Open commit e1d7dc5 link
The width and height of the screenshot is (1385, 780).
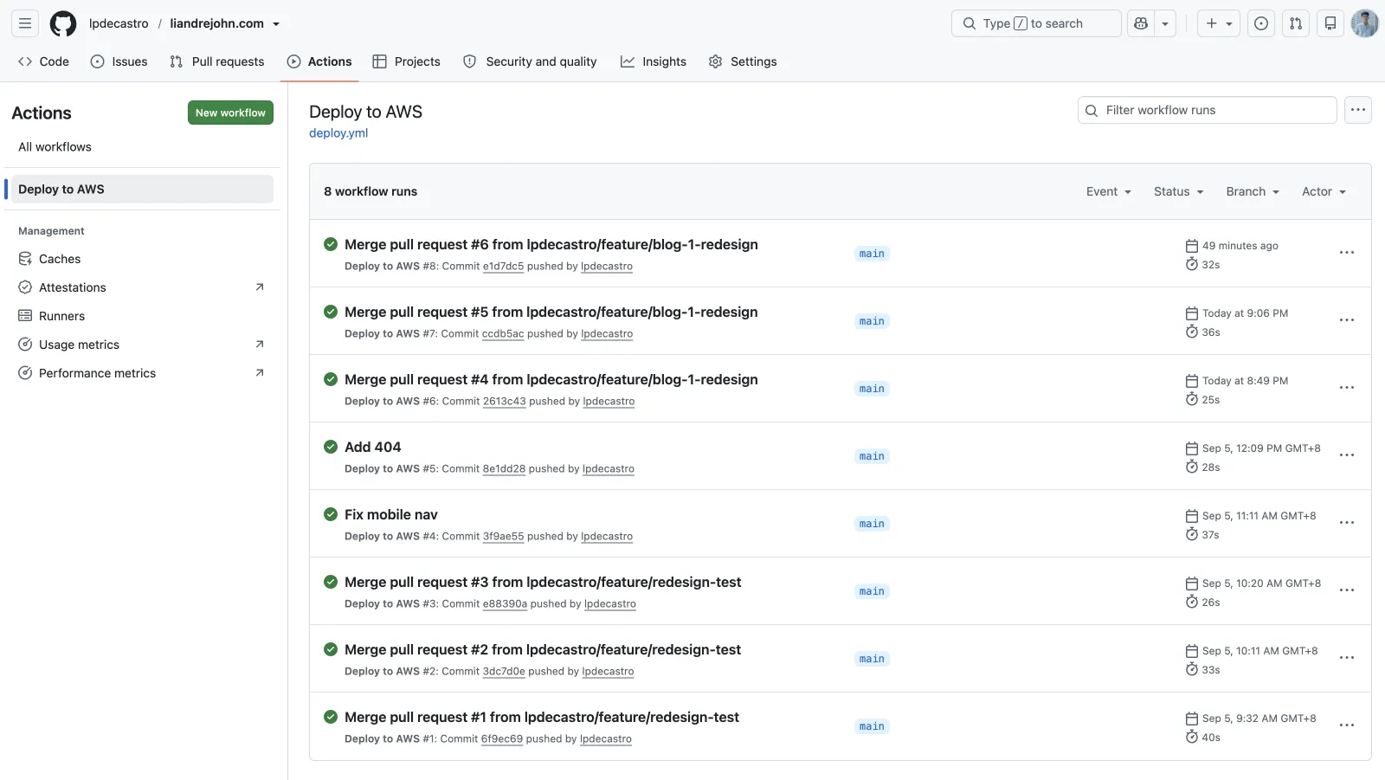(x=504, y=267)
